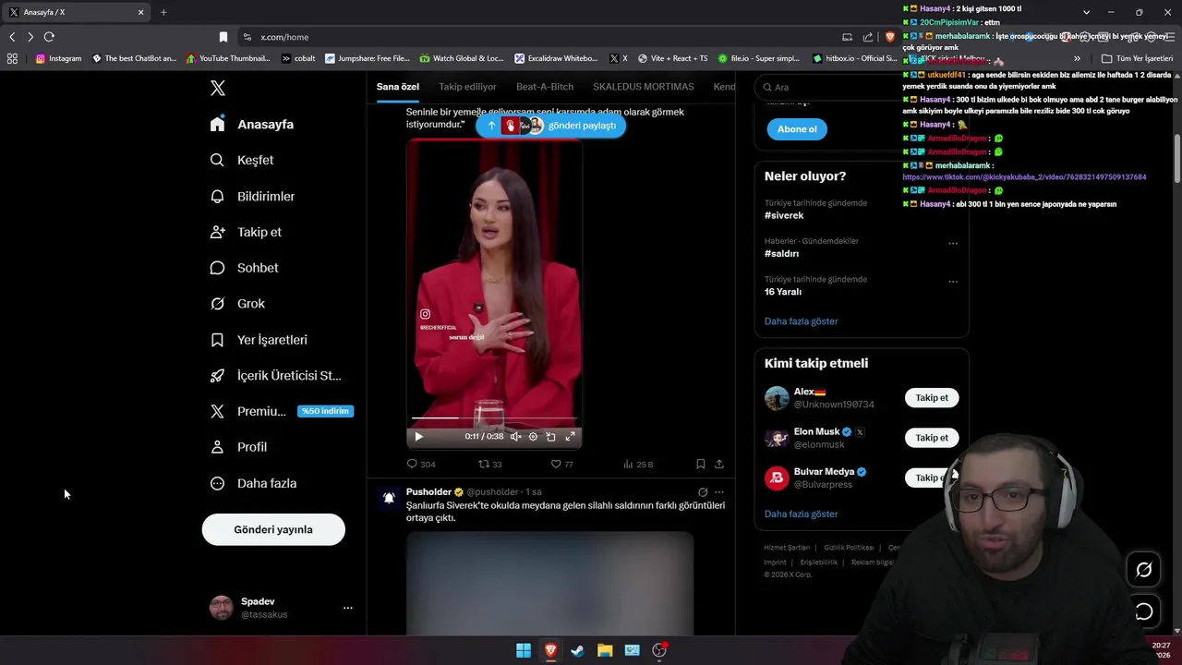Open options dots for the 16 Yaralı trend
This screenshot has height=665, width=1182.
pos(953,281)
